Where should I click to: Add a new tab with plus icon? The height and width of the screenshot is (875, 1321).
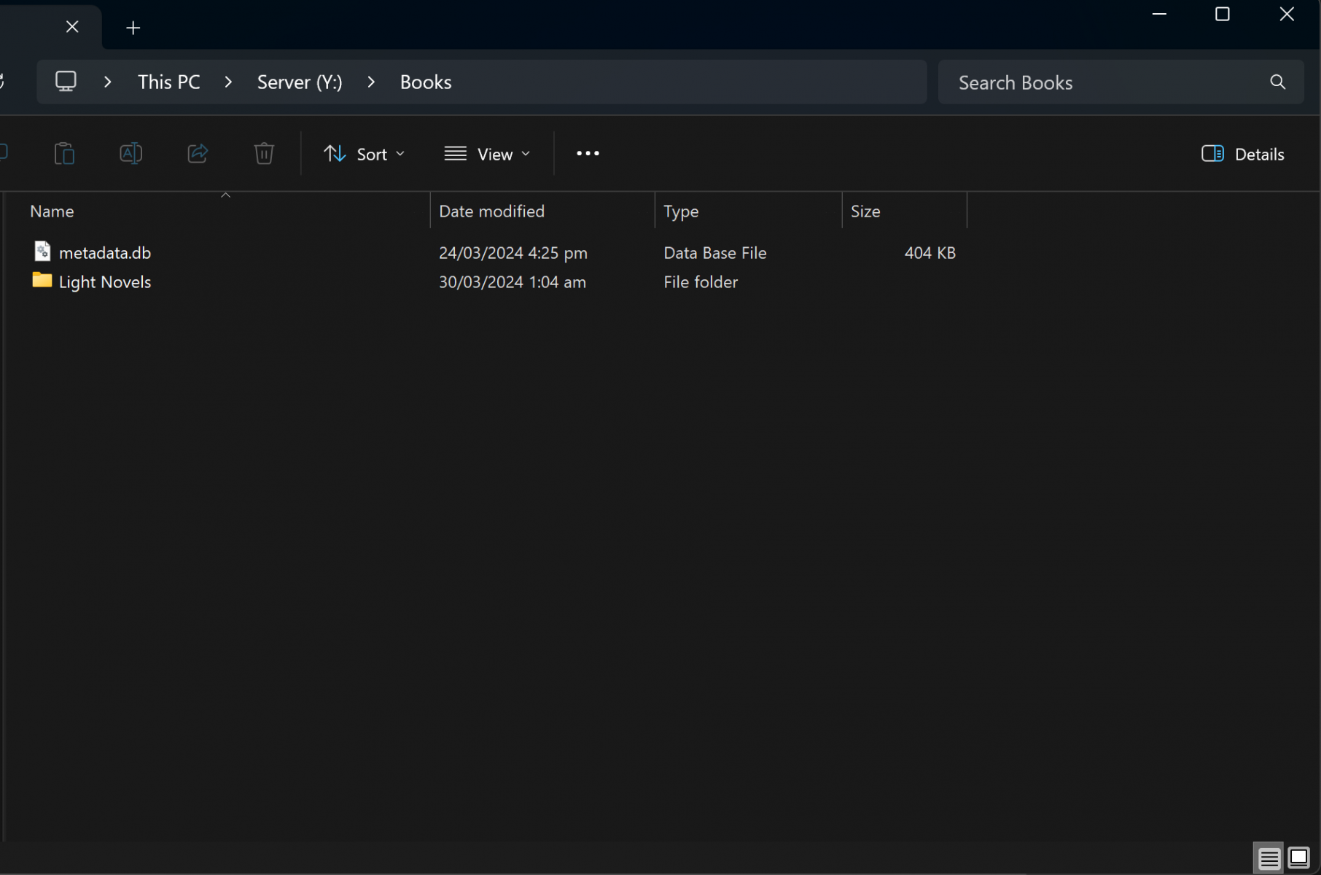pyautogui.click(x=133, y=28)
